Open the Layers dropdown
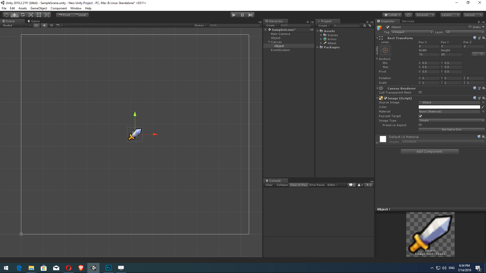This screenshot has height=273, width=486. 450,15
